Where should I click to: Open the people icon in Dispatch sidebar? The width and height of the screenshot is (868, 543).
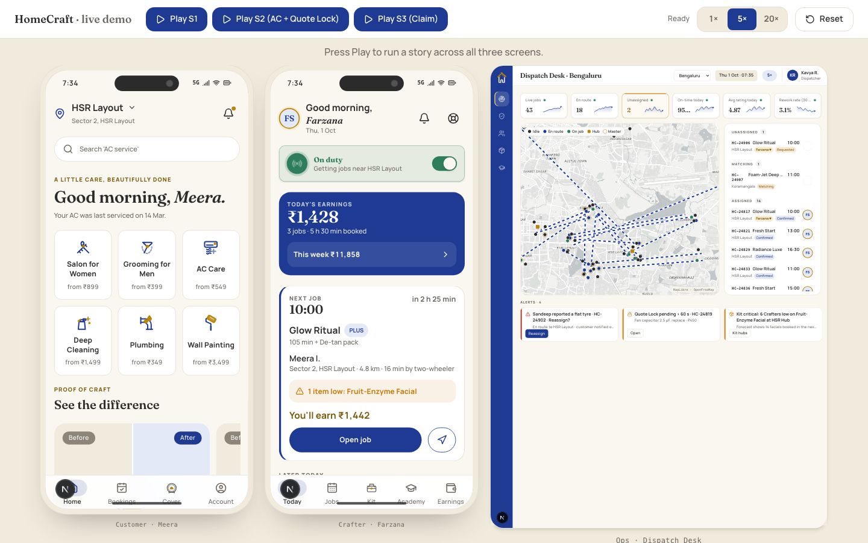[x=502, y=133]
